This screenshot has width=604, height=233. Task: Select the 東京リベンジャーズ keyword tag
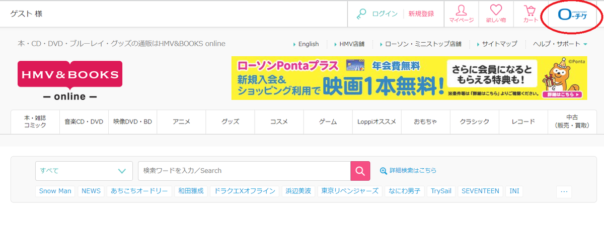click(350, 191)
